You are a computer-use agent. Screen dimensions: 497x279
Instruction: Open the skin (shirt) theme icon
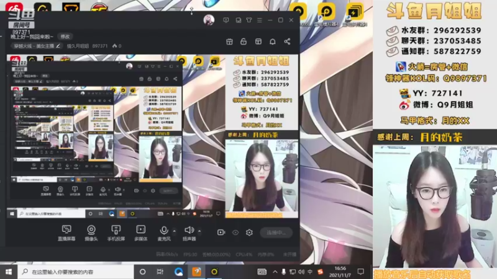pos(249,20)
